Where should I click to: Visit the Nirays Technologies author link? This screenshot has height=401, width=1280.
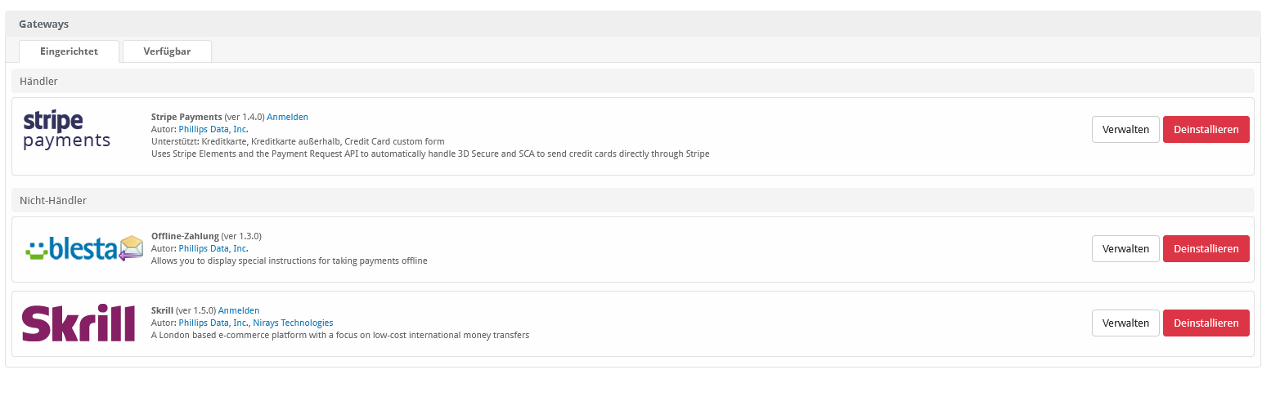(293, 323)
